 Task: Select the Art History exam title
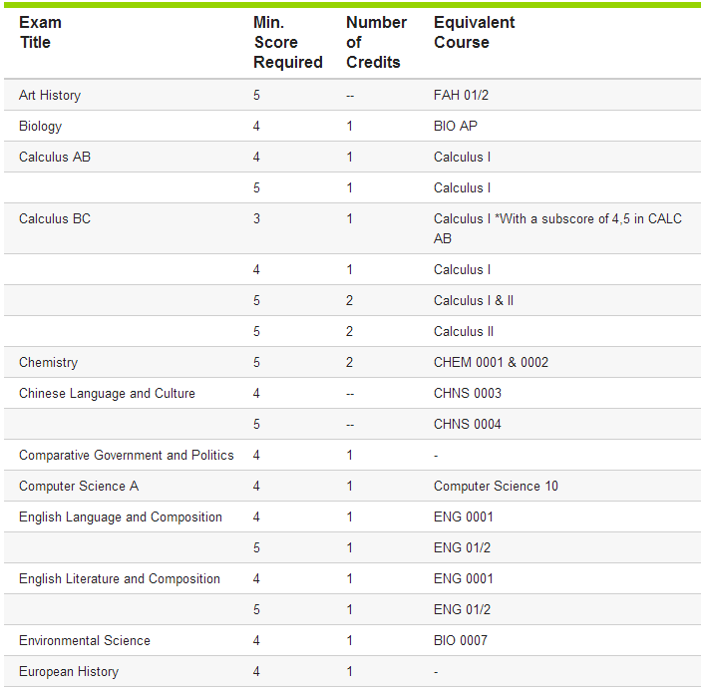coord(50,95)
